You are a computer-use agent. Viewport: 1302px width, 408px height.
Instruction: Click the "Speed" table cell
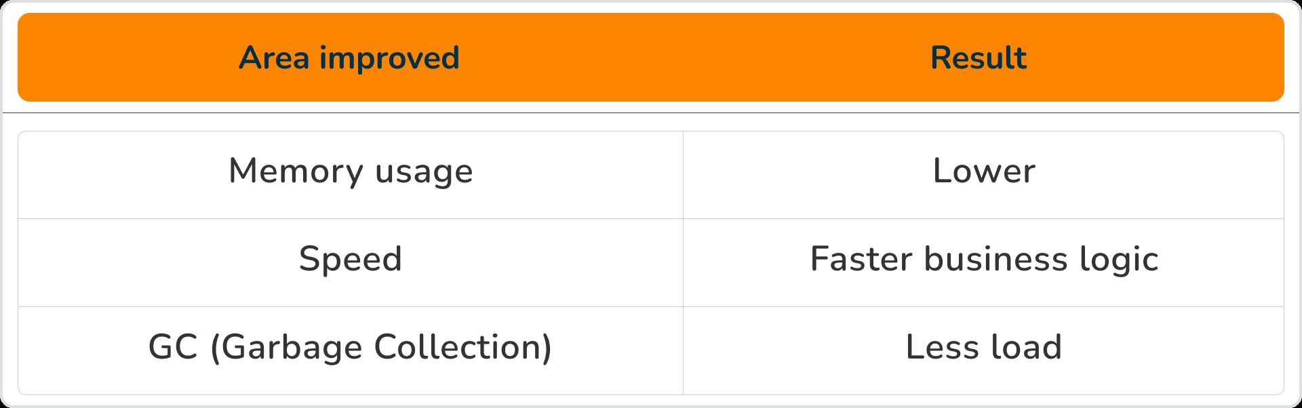[x=351, y=259]
